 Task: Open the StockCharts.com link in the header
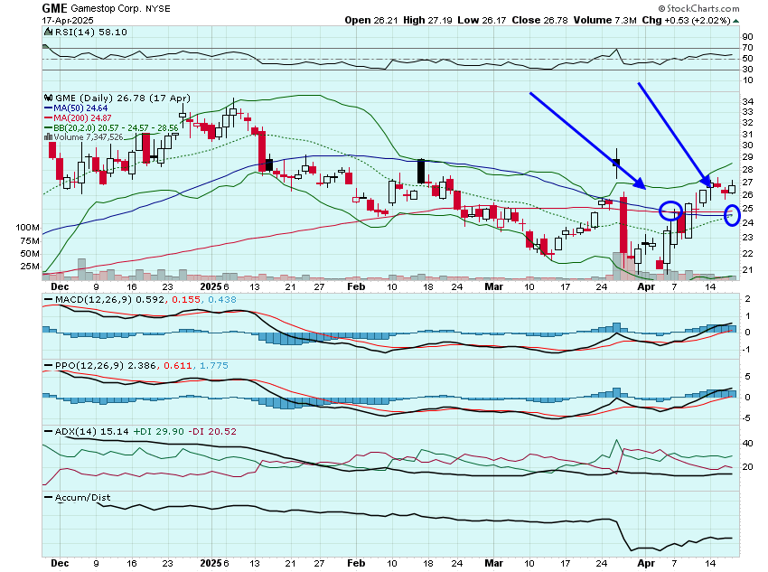tap(703, 8)
